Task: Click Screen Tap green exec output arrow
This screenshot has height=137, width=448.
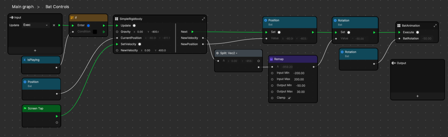Action: [57, 116]
